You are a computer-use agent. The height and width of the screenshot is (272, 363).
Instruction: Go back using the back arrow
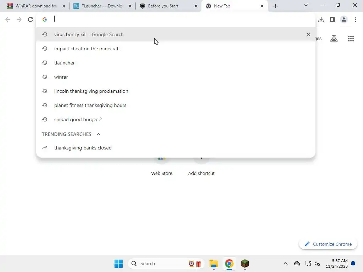8,19
